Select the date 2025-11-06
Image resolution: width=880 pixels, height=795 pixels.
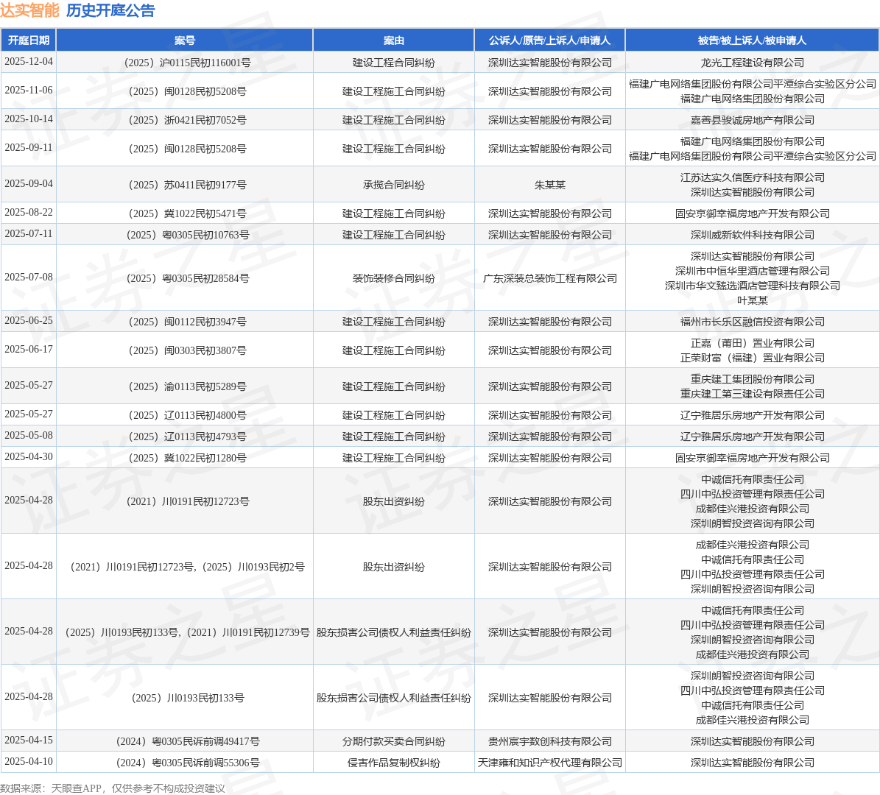click(x=29, y=91)
